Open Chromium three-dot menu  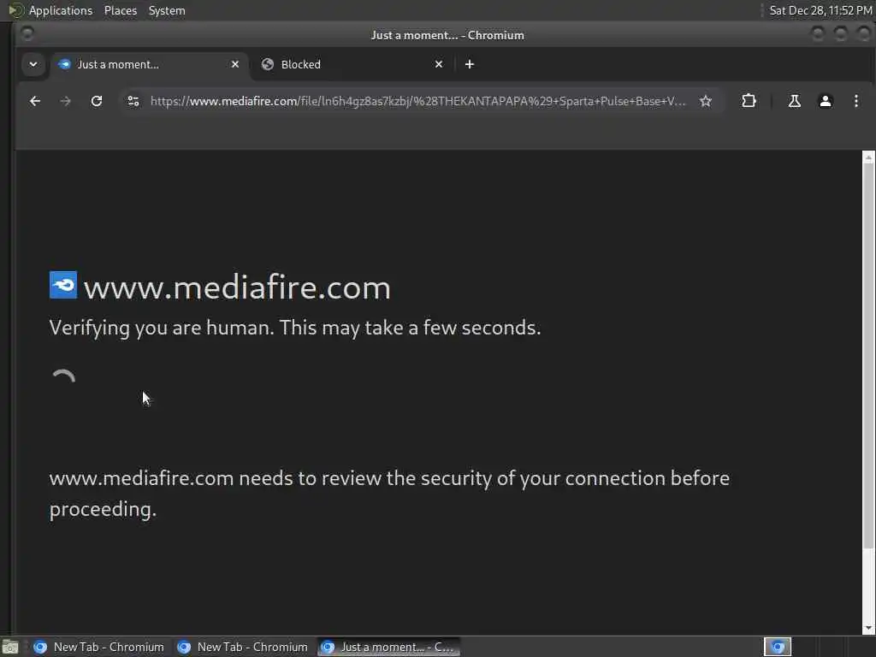855,101
